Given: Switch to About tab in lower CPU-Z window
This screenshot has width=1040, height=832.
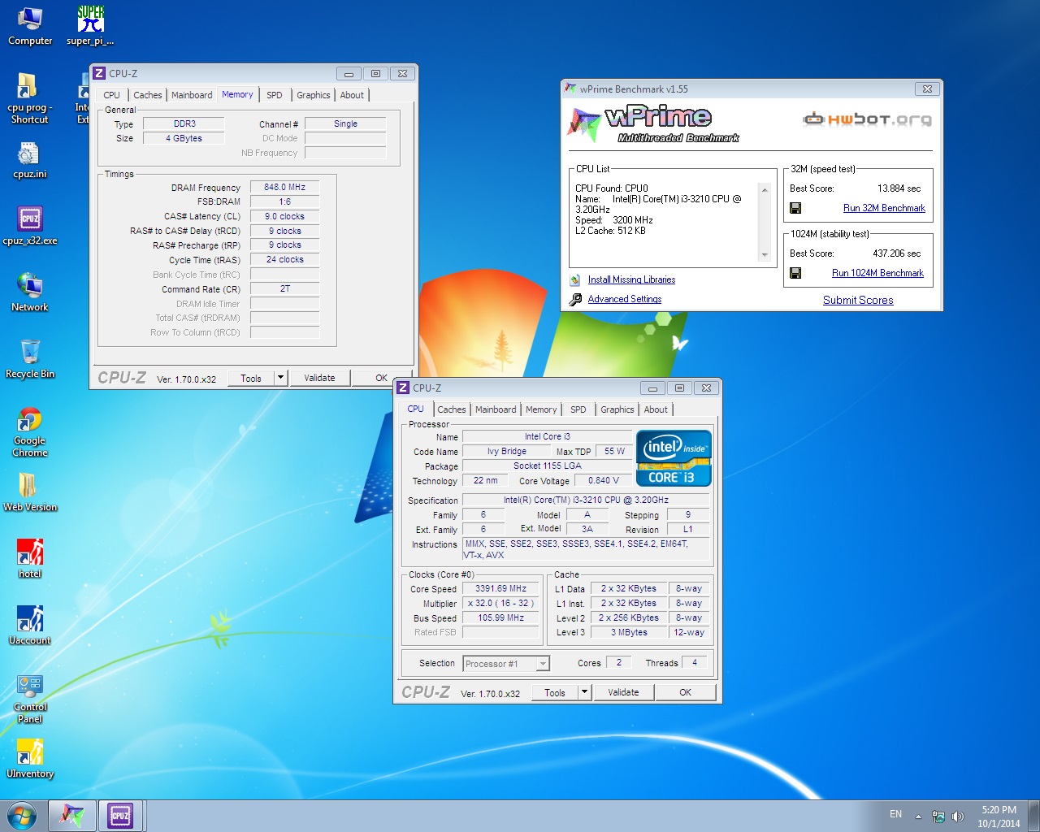Looking at the screenshot, I should click(656, 409).
